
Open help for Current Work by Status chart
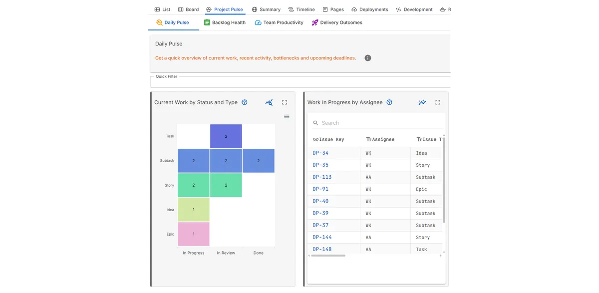click(x=245, y=102)
